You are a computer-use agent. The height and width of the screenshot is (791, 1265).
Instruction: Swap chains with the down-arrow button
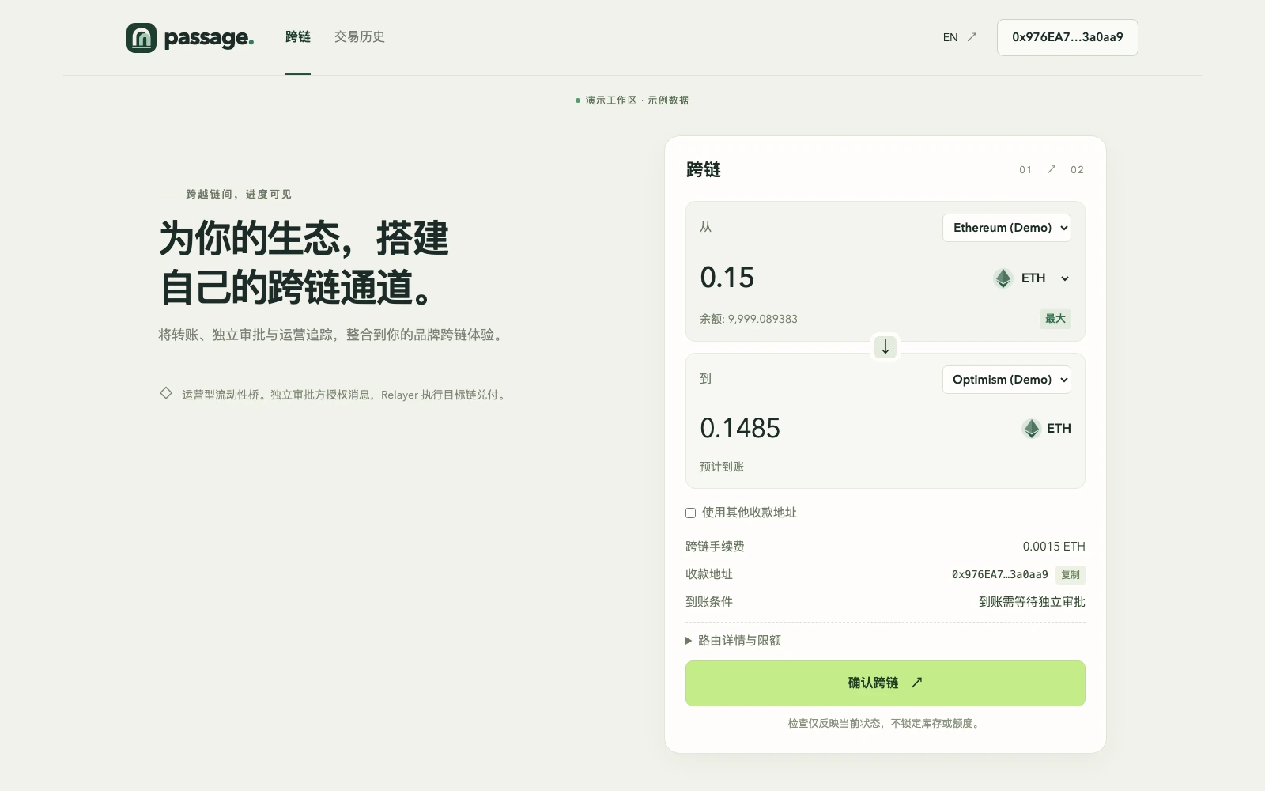[885, 346]
